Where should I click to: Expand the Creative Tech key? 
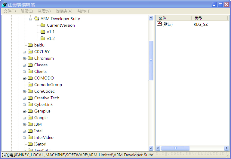[x=24, y=98]
